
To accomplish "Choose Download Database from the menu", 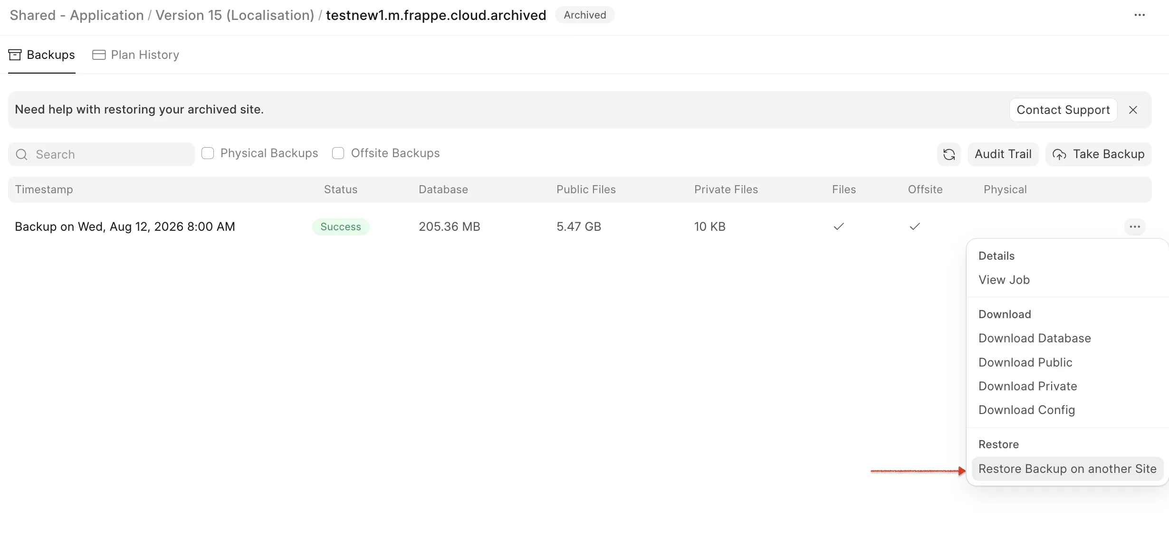I will pyautogui.click(x=1035, y=338).
